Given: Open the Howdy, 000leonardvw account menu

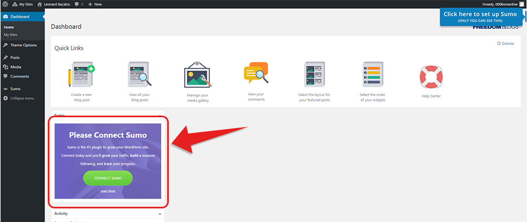Looking at the screenshot, I should point(500,4).
